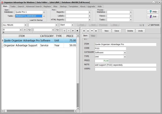Click the Hide tab
The image size is (162, 114).
[100, 6]
